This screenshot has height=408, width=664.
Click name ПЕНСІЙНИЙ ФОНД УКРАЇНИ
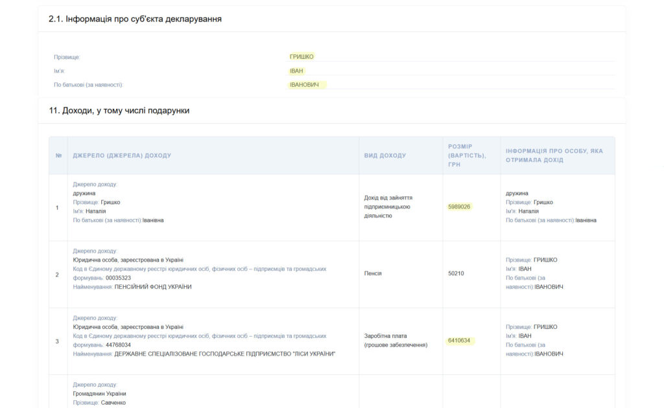(x=153, y=287)
